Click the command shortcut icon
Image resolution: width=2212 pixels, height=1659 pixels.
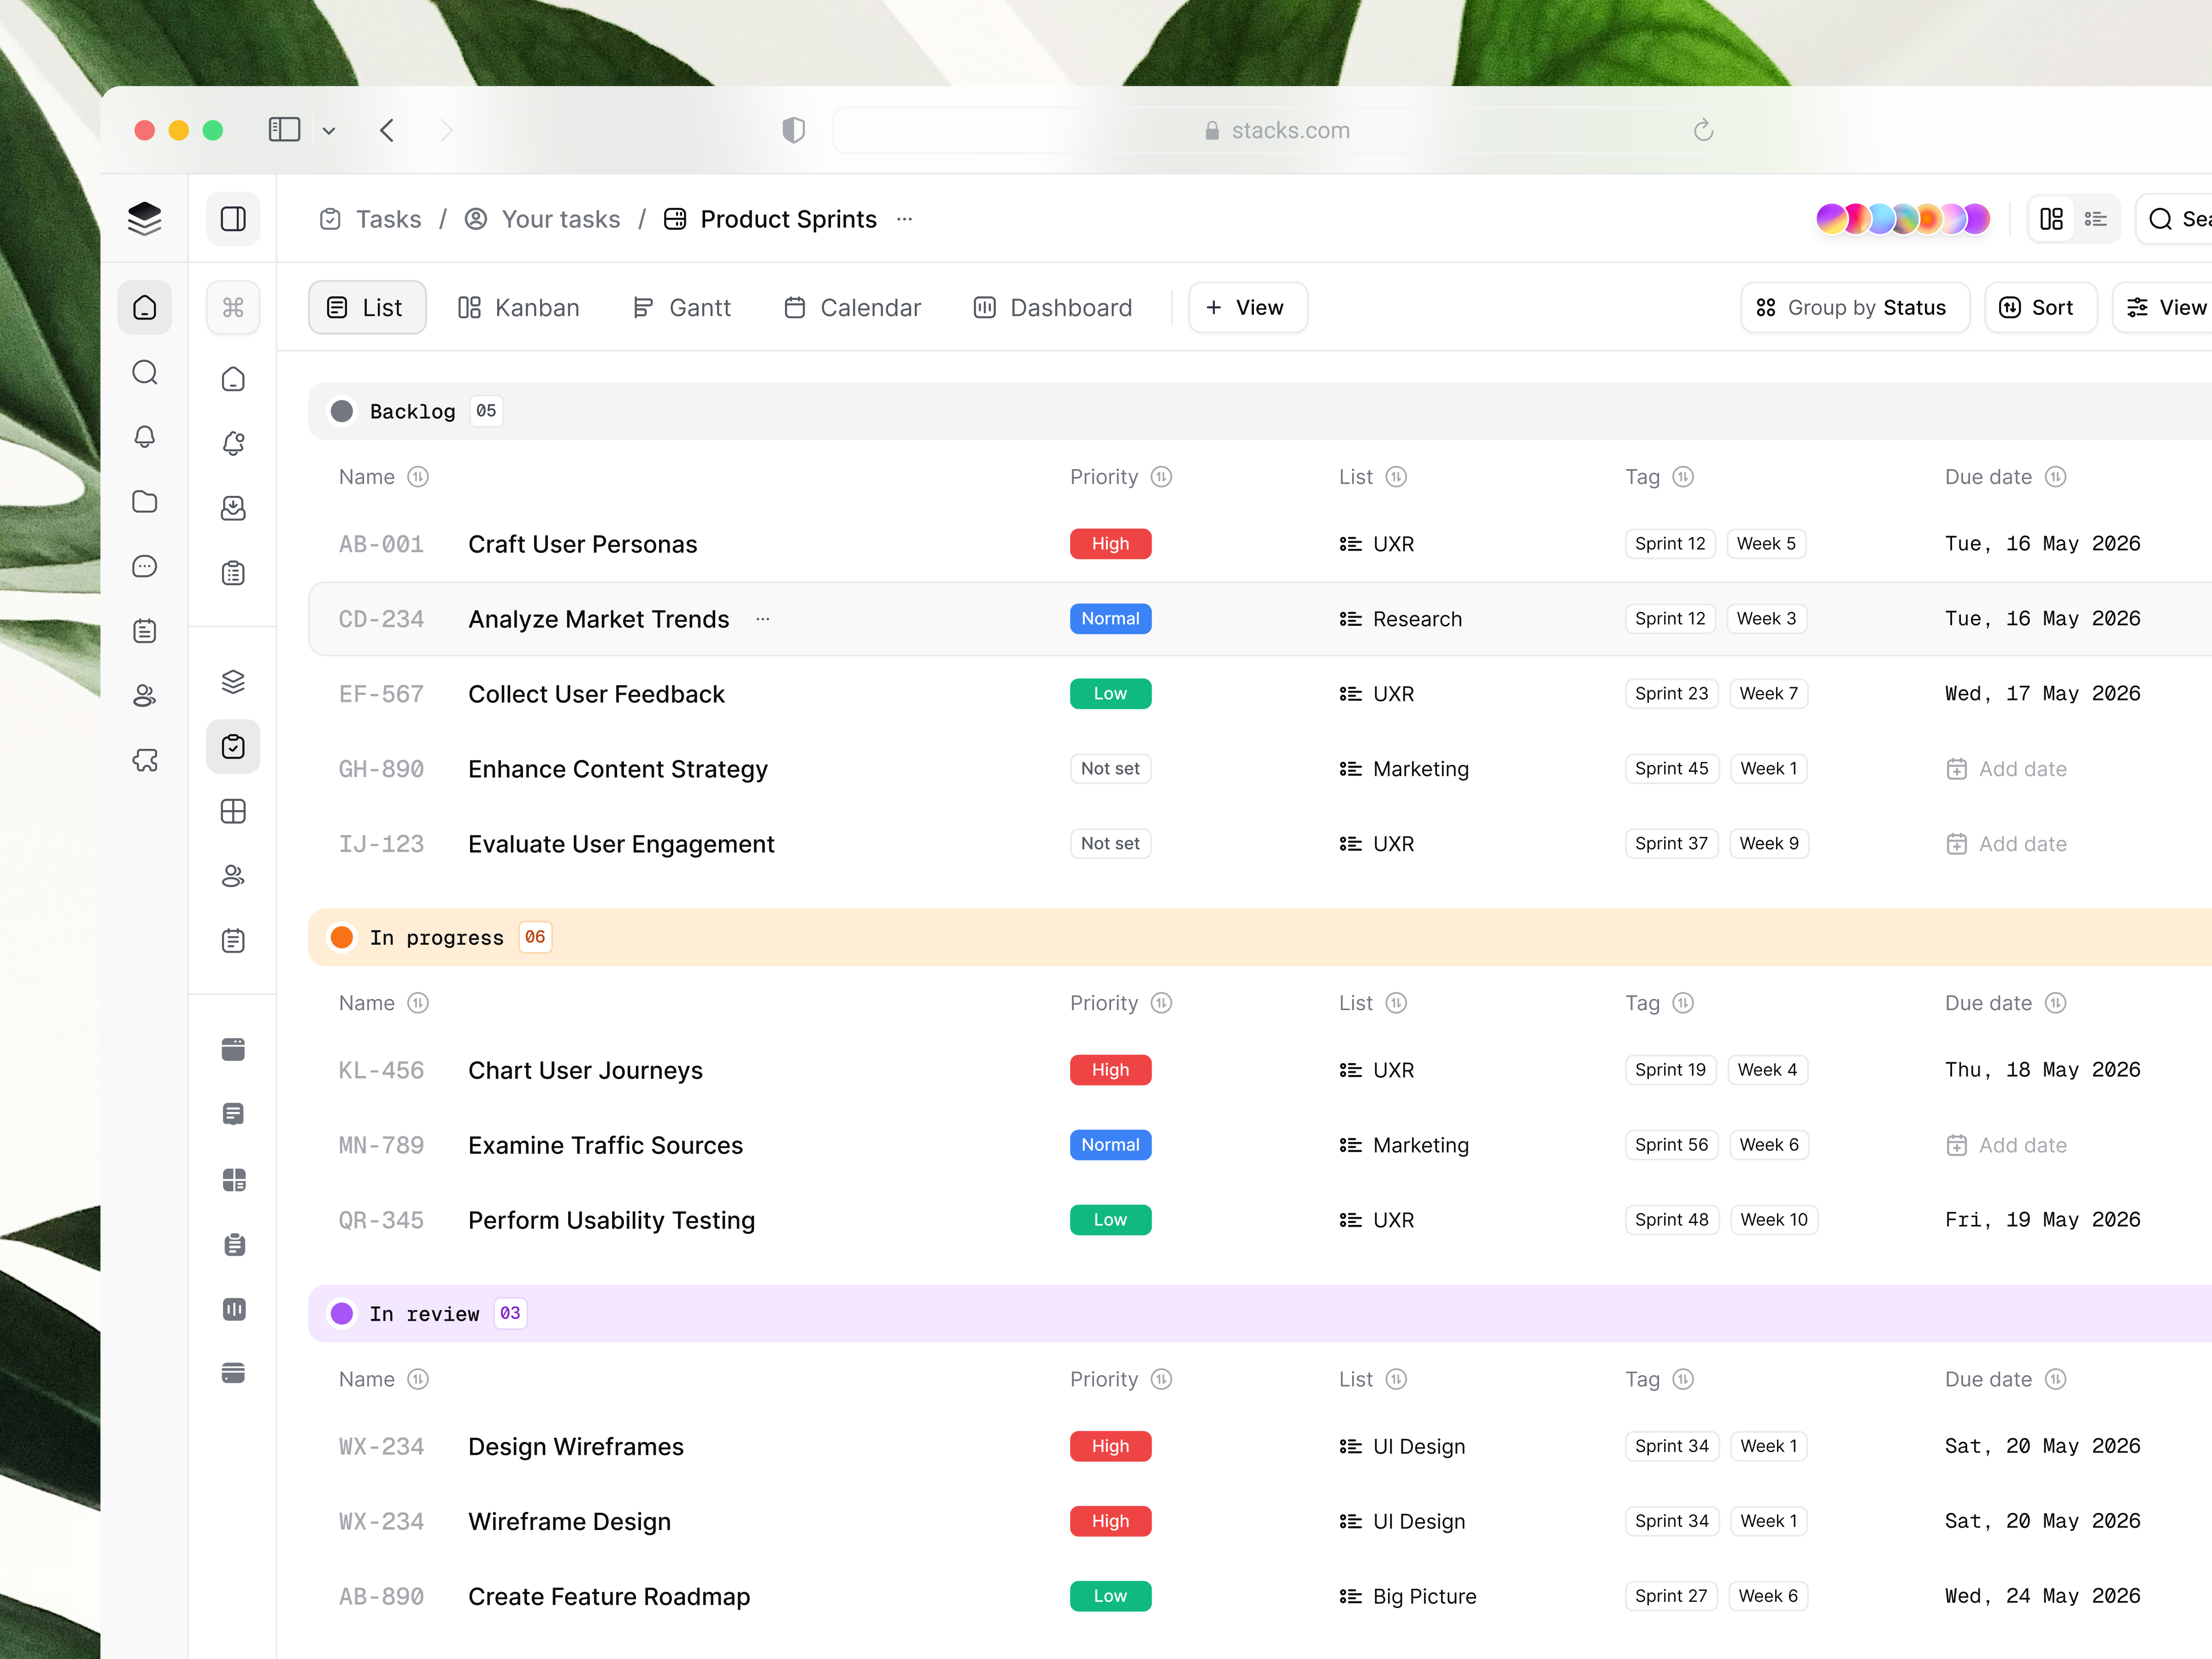(x=233, y=307)
